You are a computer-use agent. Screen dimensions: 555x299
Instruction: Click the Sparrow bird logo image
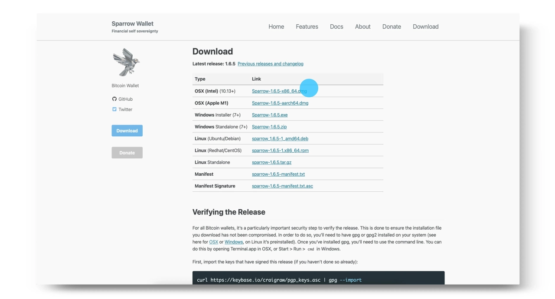coord(126,62)
